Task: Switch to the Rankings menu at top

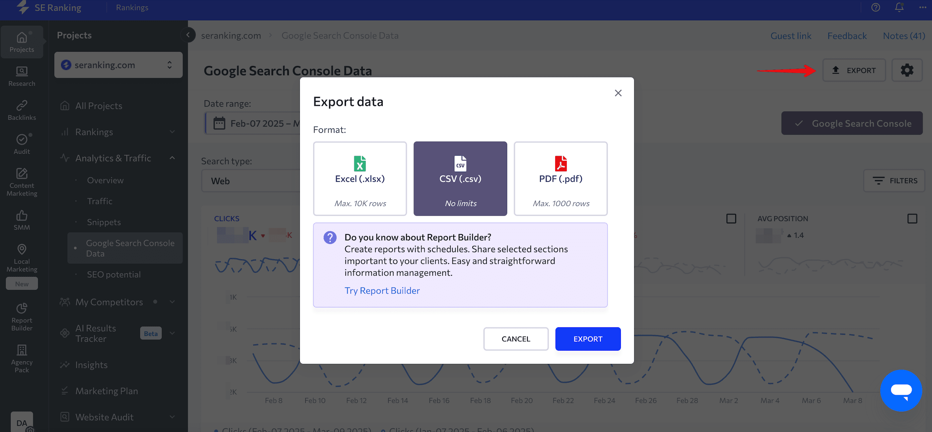Action: [132, 7]
